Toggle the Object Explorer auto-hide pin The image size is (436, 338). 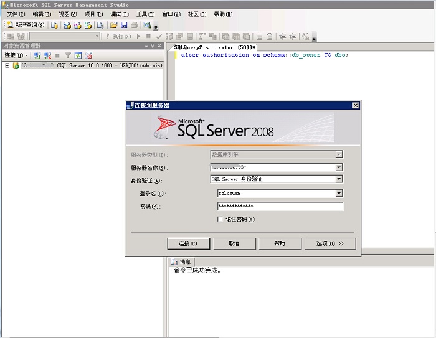[153, 45]
